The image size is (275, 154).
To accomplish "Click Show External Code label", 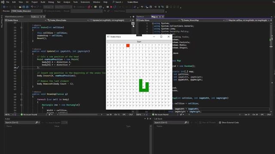I will tap(230, 123).
